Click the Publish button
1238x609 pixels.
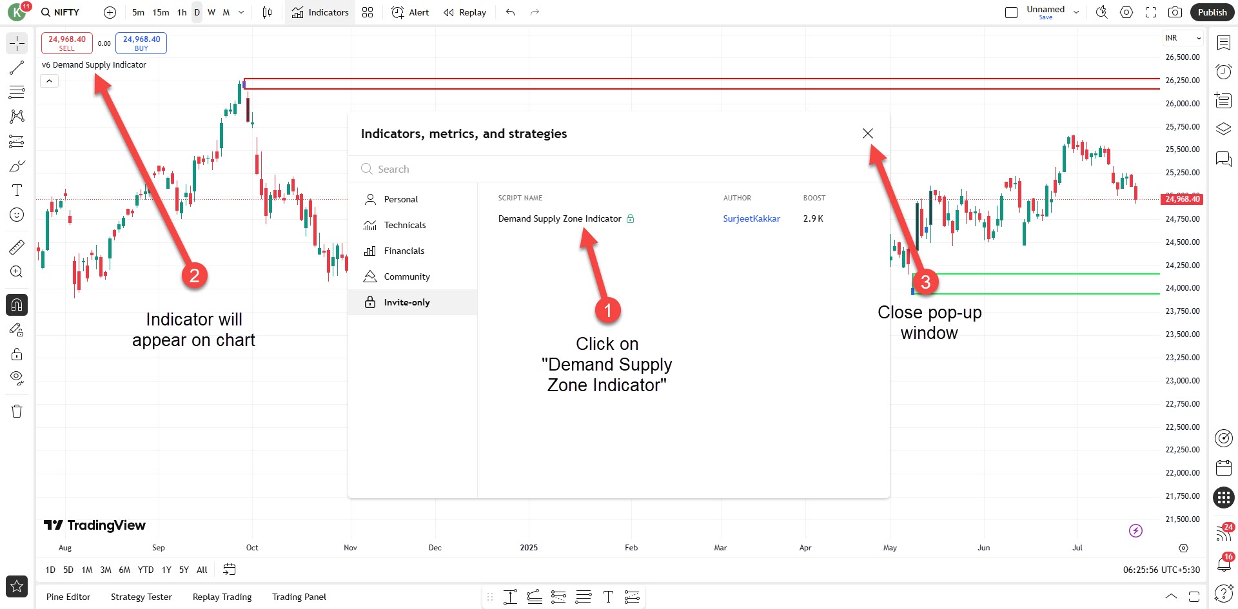1212,12
